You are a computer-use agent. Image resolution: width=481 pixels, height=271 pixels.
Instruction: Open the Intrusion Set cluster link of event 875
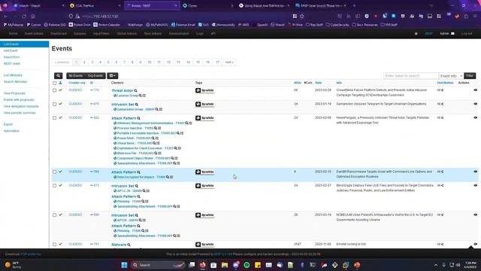[123, 105]
